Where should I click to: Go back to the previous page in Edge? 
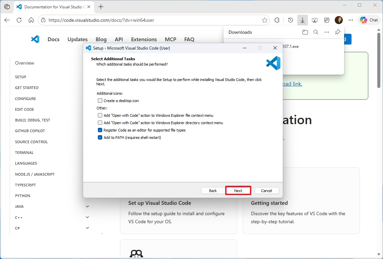coord(7,20)
